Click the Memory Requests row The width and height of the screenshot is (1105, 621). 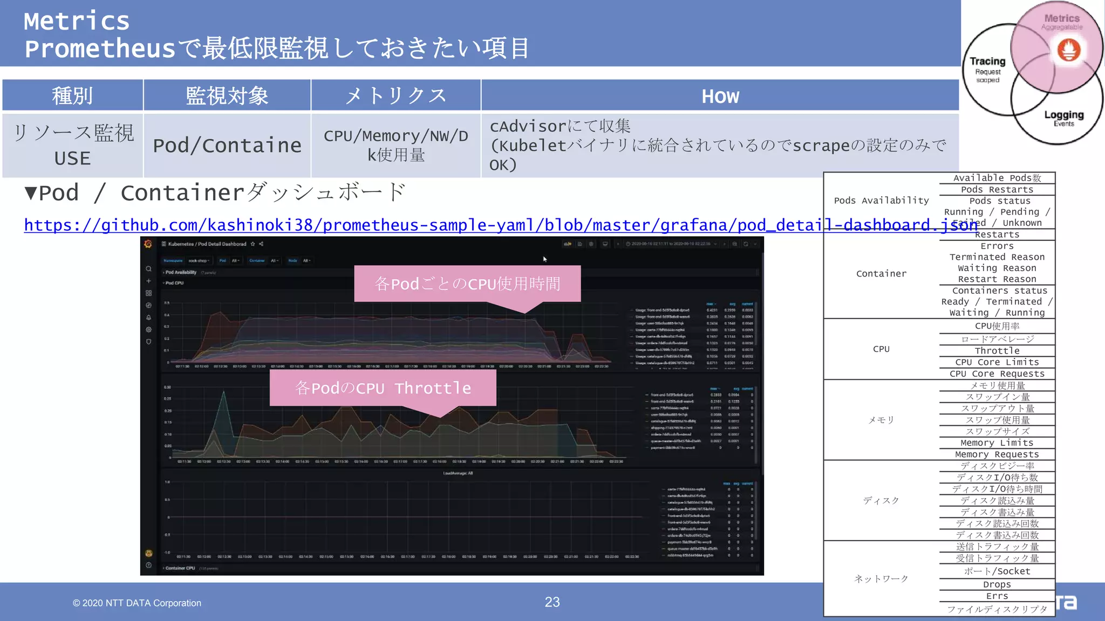pyautogui.click(x=997, y=454)
